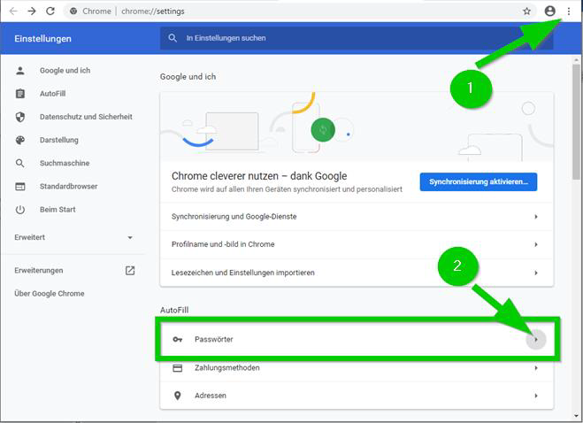Viewport: 583px width, 423px height.
Task: Reload the page with the refresh icon
Action: tap(50, 12)
